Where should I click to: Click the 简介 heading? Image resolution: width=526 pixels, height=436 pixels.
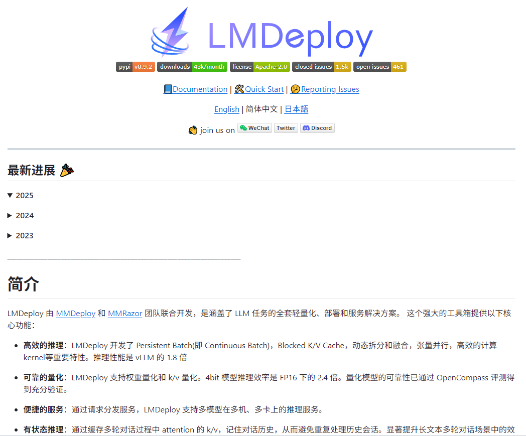[x=23, y=284]
